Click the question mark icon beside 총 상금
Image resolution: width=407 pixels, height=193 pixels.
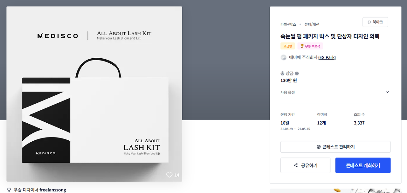pyautogui.click(x=297, y=74)
